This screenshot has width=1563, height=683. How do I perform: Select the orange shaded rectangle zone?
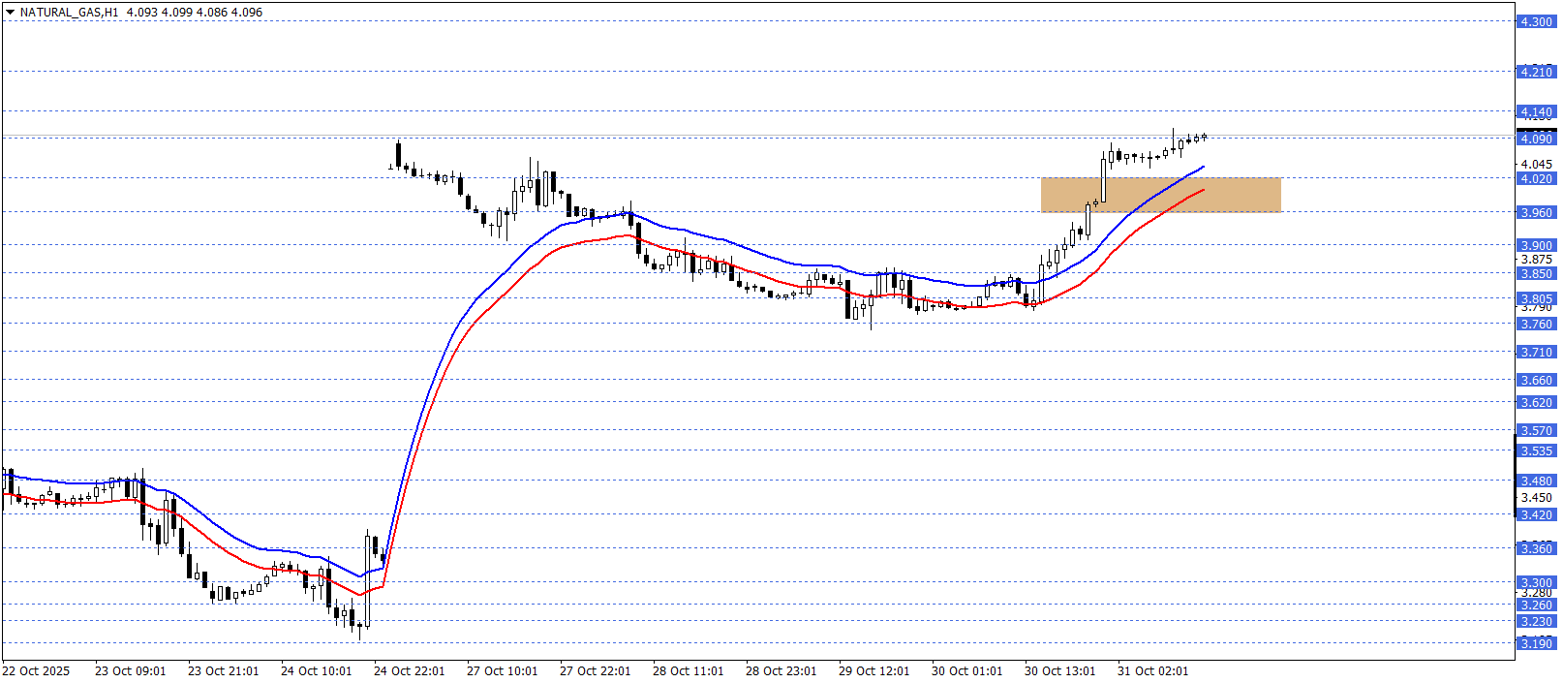click(1160, 195)
